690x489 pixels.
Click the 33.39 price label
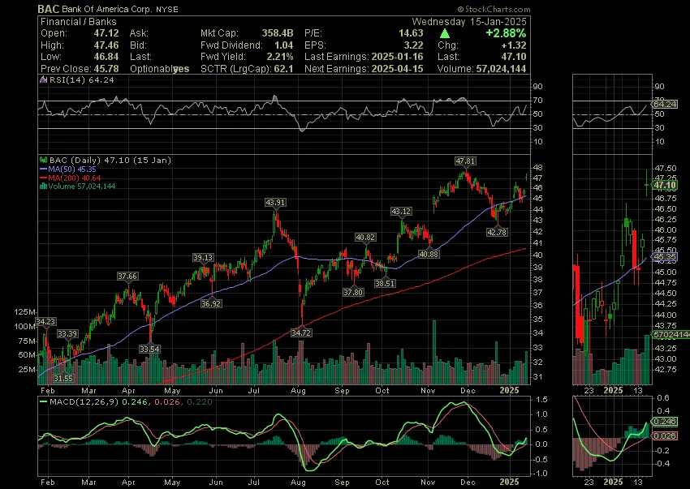coord(67,334)
